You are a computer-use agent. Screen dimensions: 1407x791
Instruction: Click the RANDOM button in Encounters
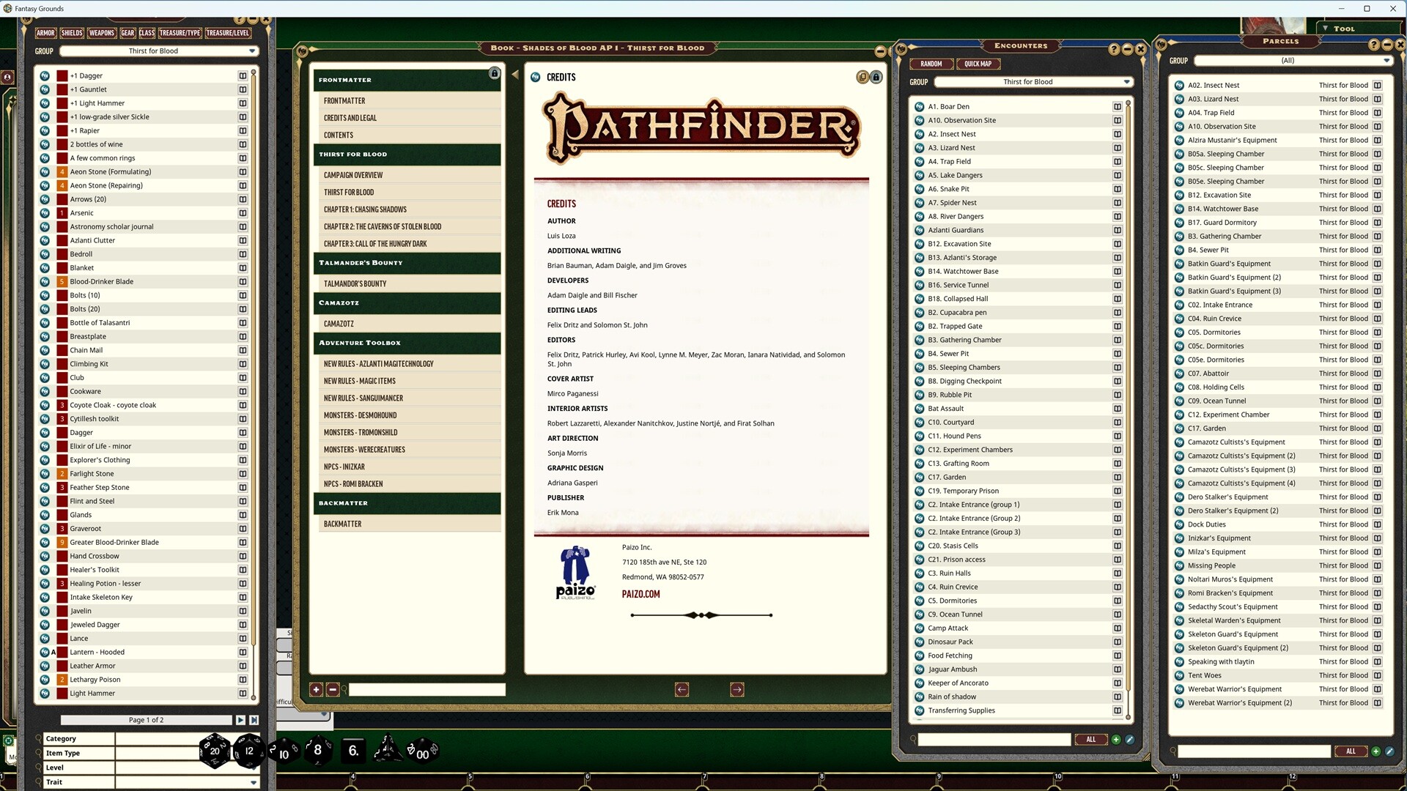click(931, 64)
